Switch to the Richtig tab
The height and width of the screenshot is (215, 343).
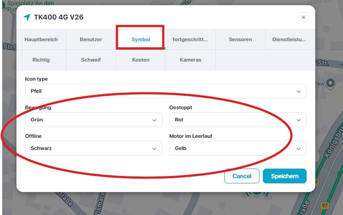point(41,59)
